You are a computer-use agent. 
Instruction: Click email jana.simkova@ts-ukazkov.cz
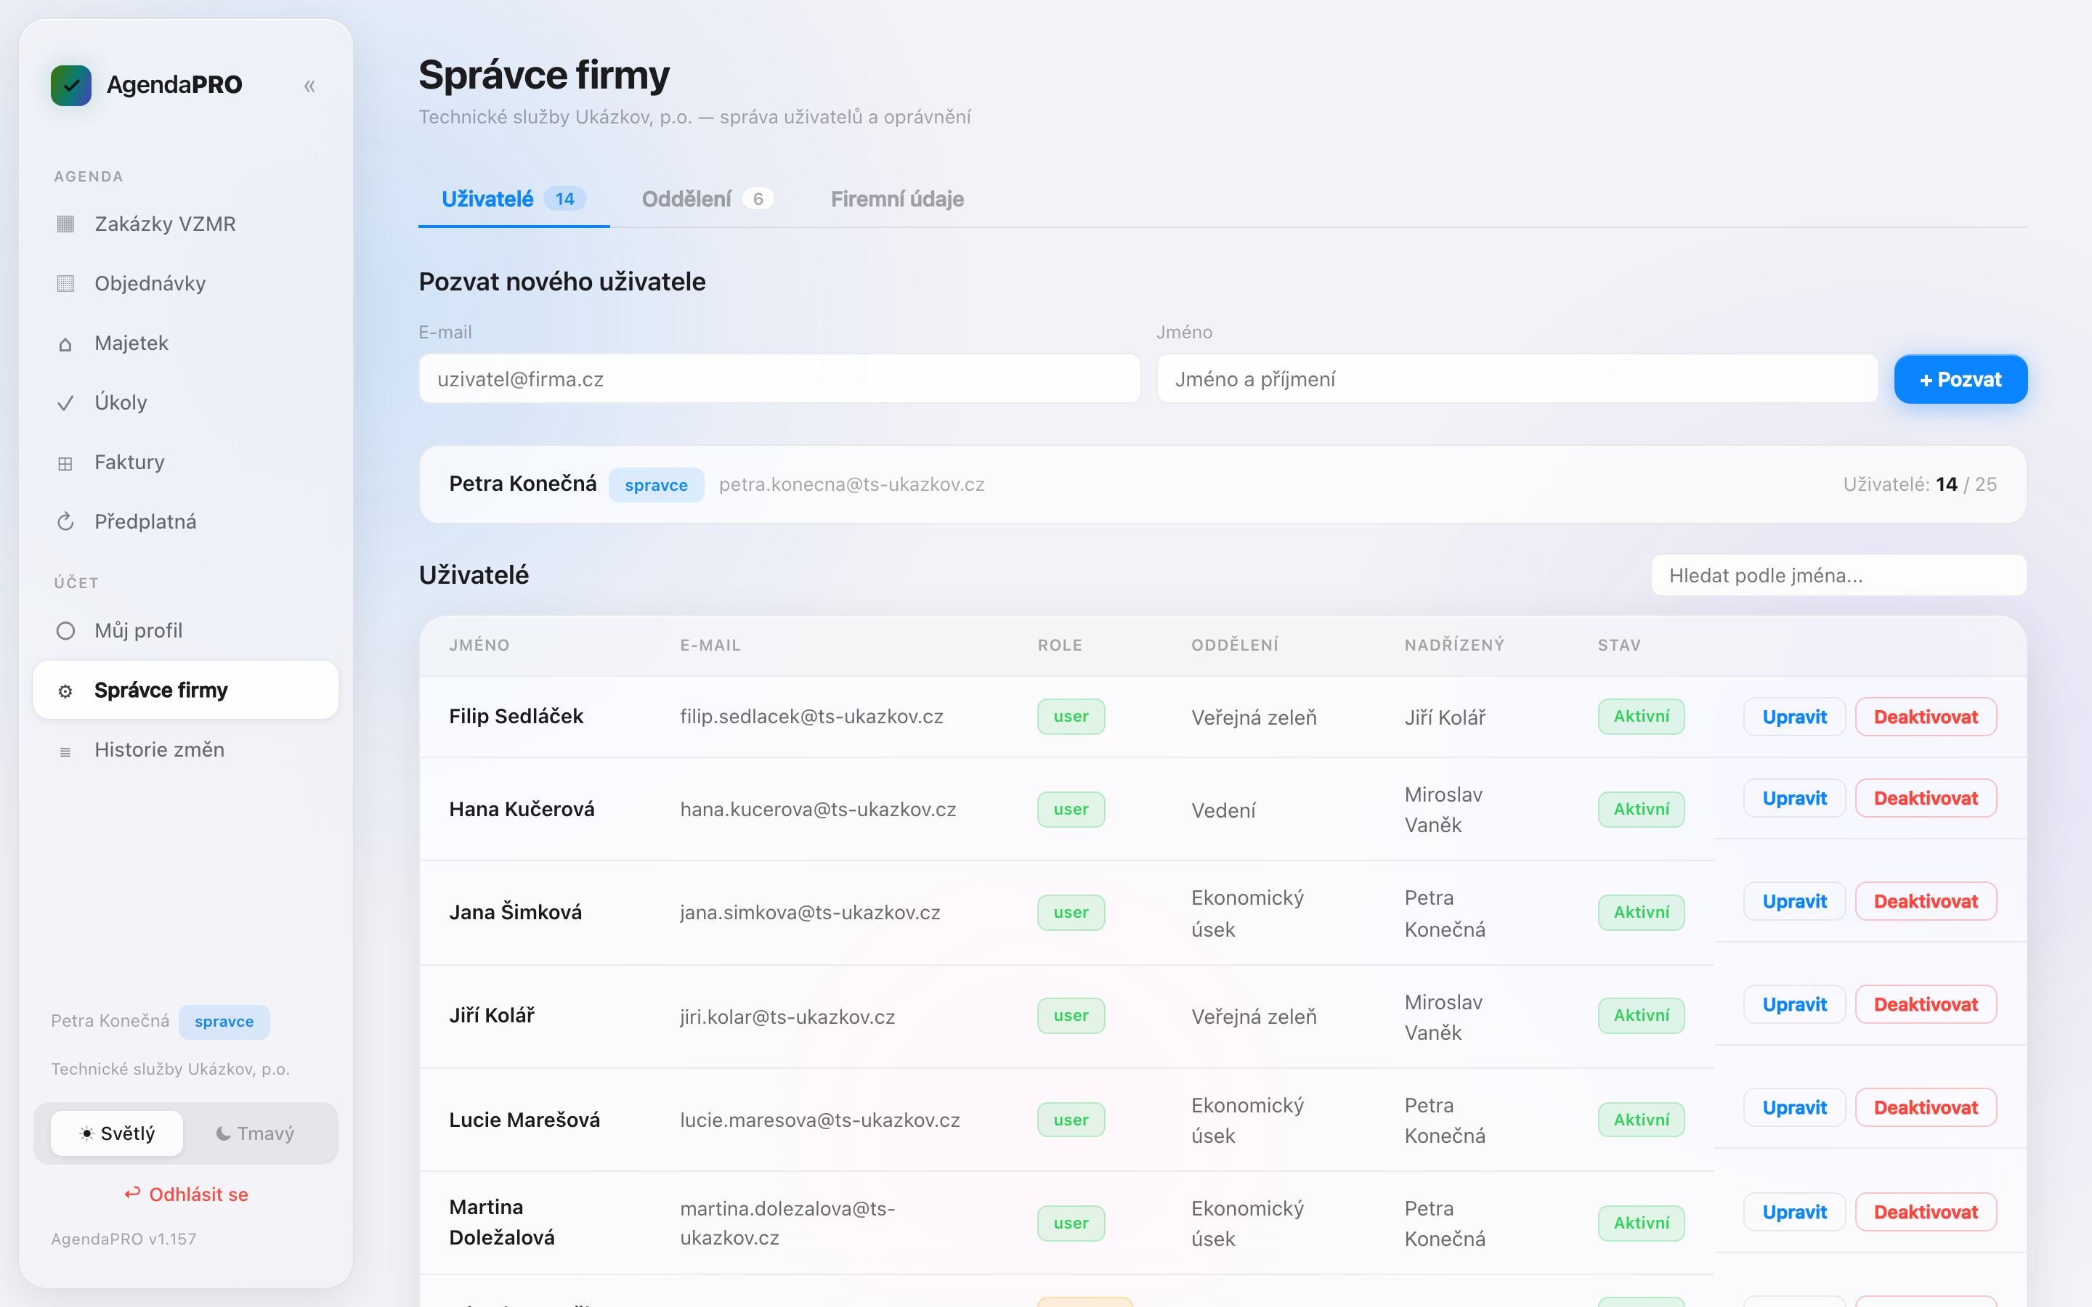pos(809,912)
